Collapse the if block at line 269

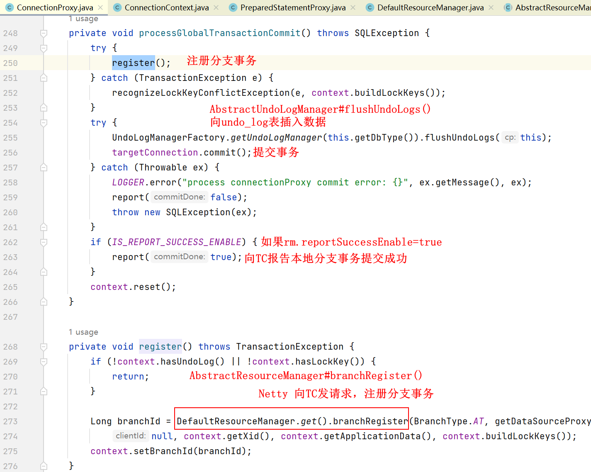pos(44,362)
